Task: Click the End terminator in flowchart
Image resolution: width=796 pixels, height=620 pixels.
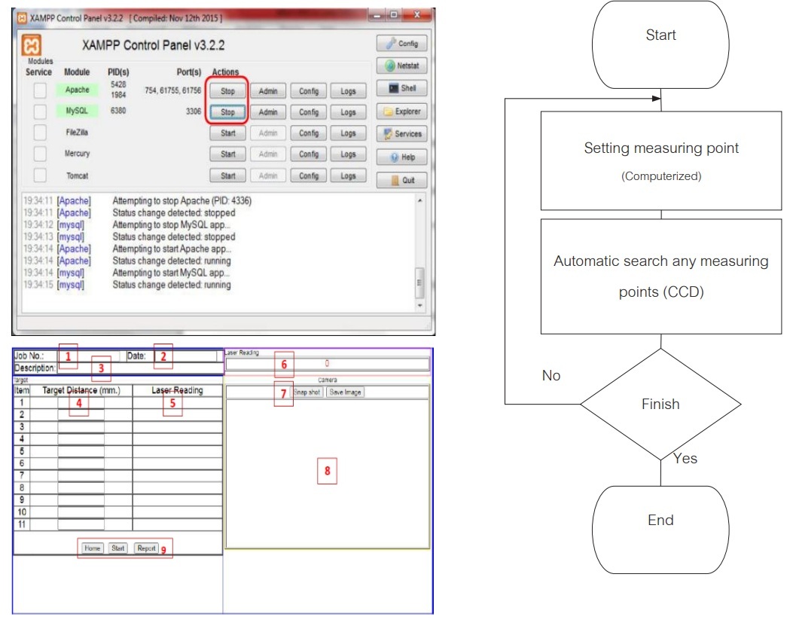Action: (x=660, y=530)
